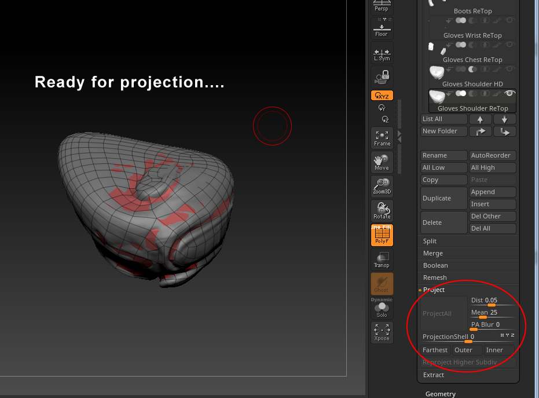The height and width of the screenshot is (398, 539).
Task: Show Gloves Wrist ReTop with eye icon
Action: tap(509, 20)
